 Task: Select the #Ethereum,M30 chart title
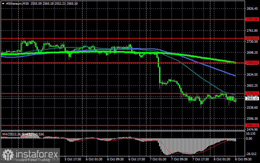tap(17, 3)
